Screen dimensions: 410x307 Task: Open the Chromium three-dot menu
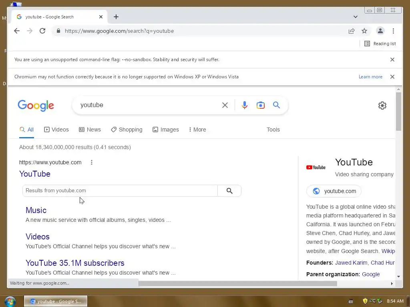click(393, 31)
